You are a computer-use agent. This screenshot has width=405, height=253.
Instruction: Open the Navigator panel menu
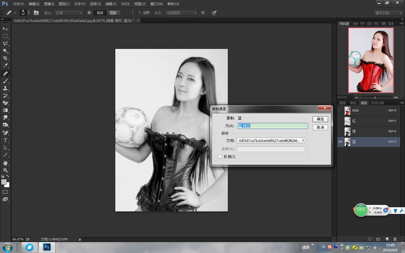click(401, 24)
